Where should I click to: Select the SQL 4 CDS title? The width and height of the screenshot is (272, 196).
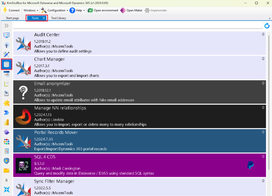click(x=45, y=157)
